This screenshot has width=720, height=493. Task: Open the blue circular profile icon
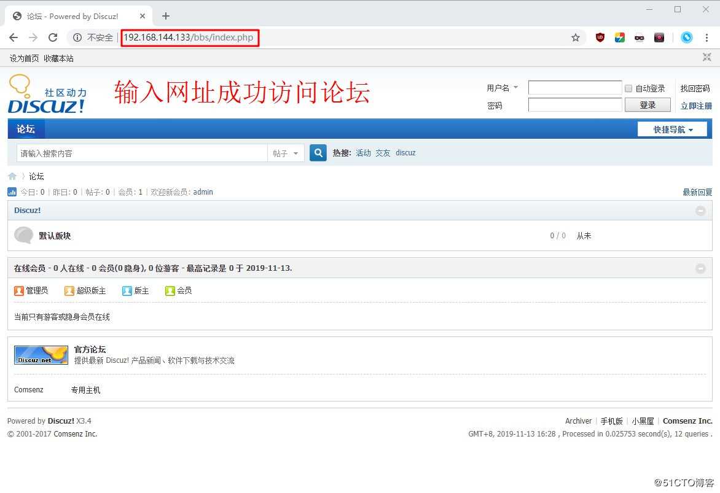pos(686,37)
